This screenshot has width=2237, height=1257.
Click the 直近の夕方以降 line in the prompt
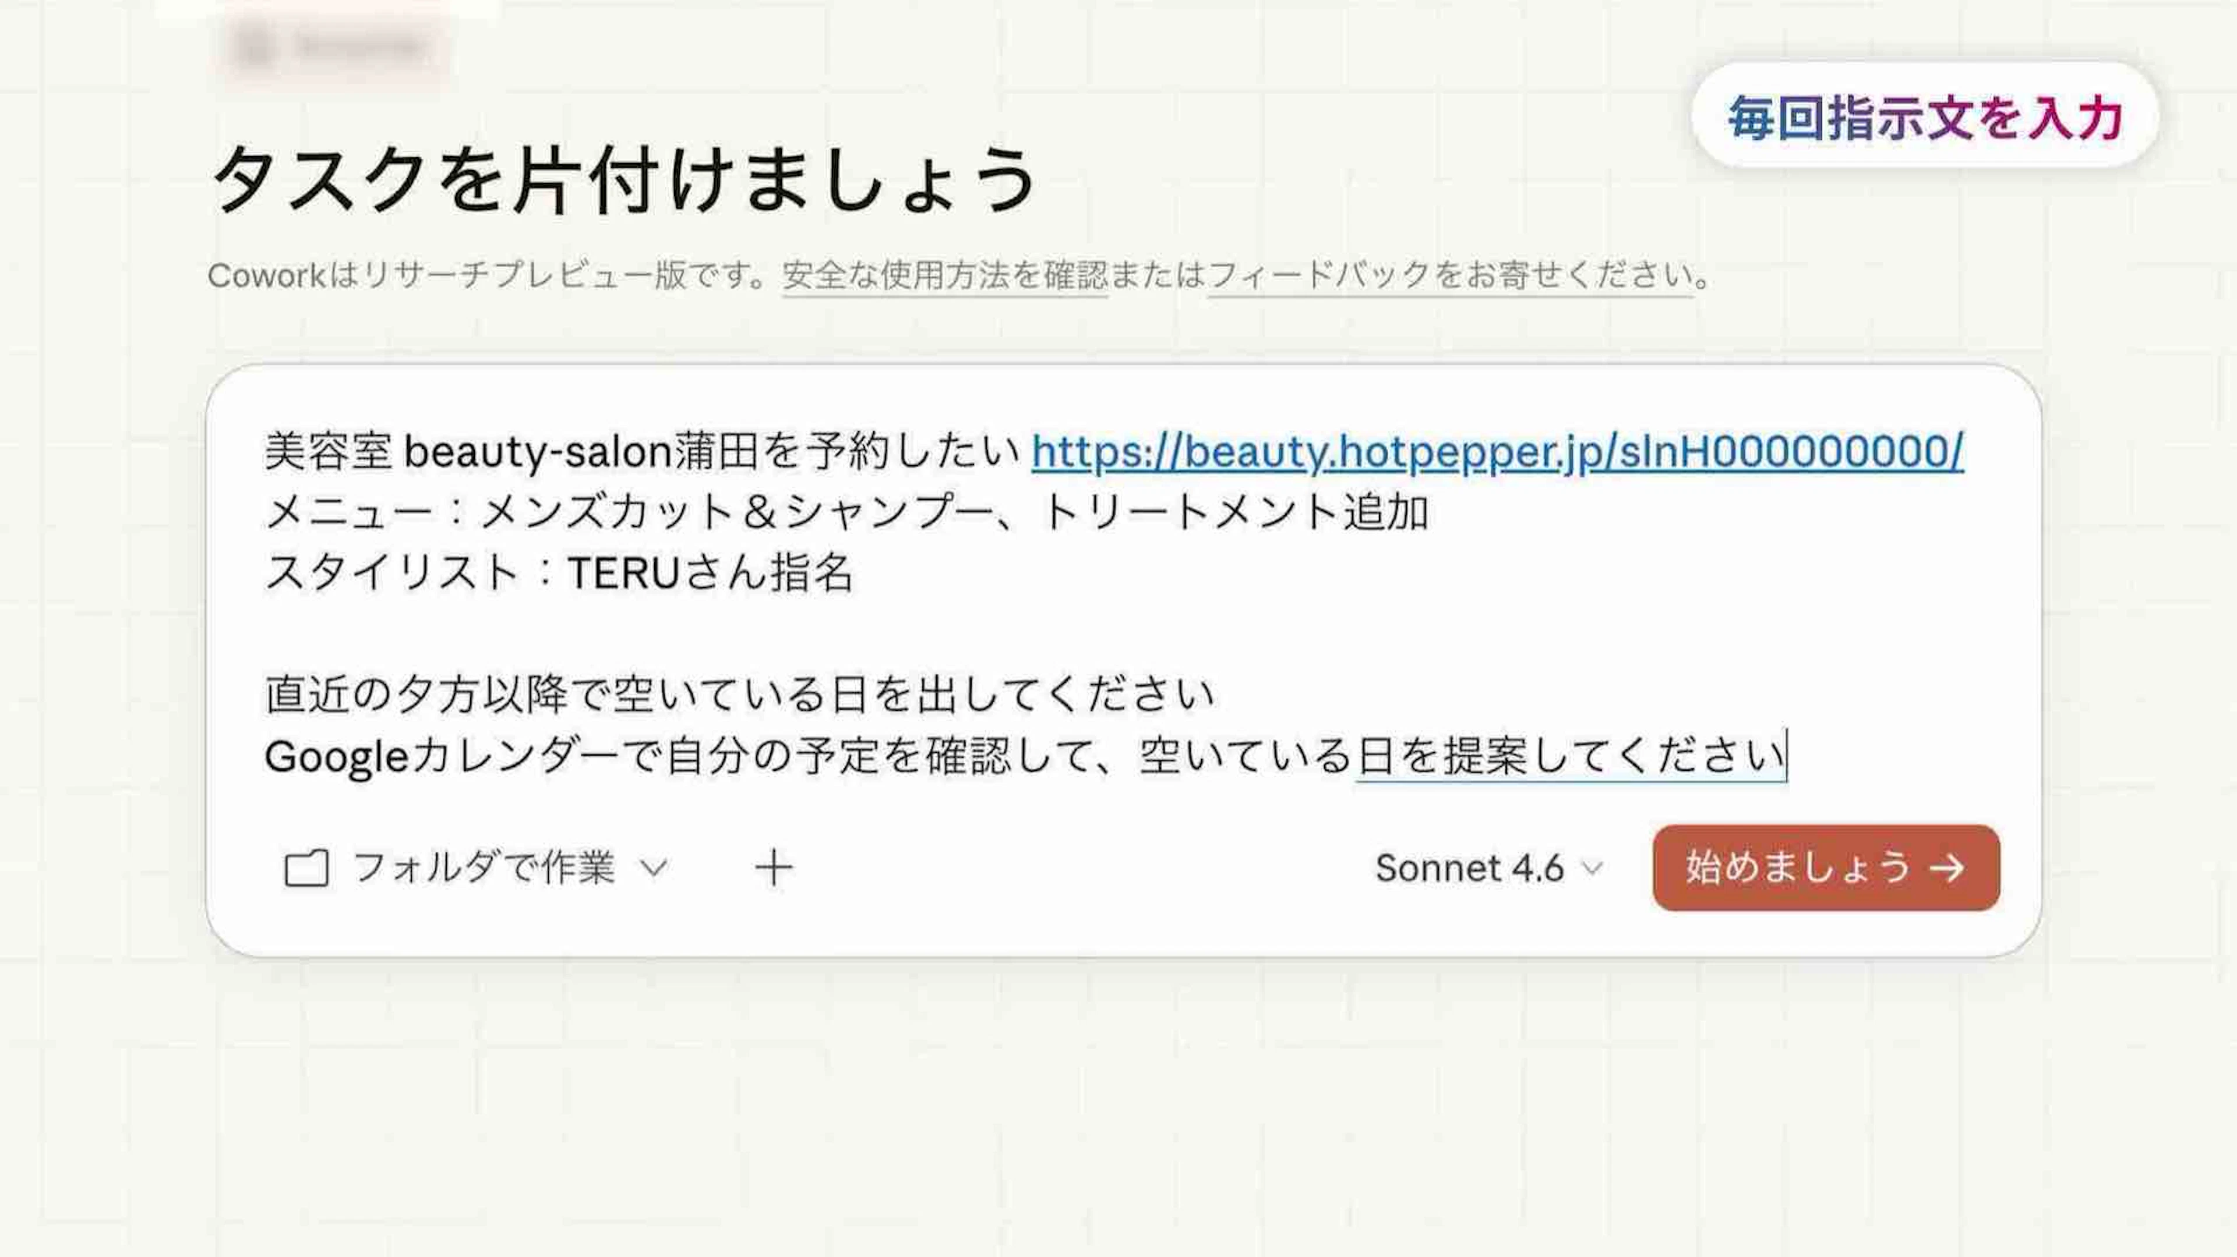738,695
